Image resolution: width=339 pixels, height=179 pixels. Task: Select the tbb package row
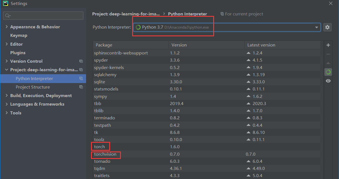click(x=207, y=103)
